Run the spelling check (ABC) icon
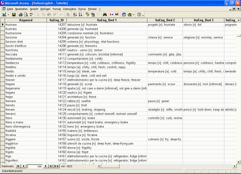The image size is (241, 174). point(32,14)
